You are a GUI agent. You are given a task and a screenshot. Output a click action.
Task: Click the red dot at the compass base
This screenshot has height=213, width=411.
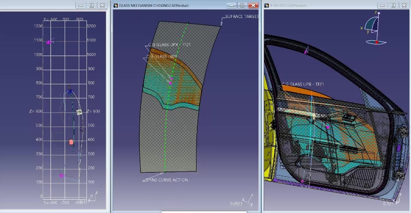377,42
